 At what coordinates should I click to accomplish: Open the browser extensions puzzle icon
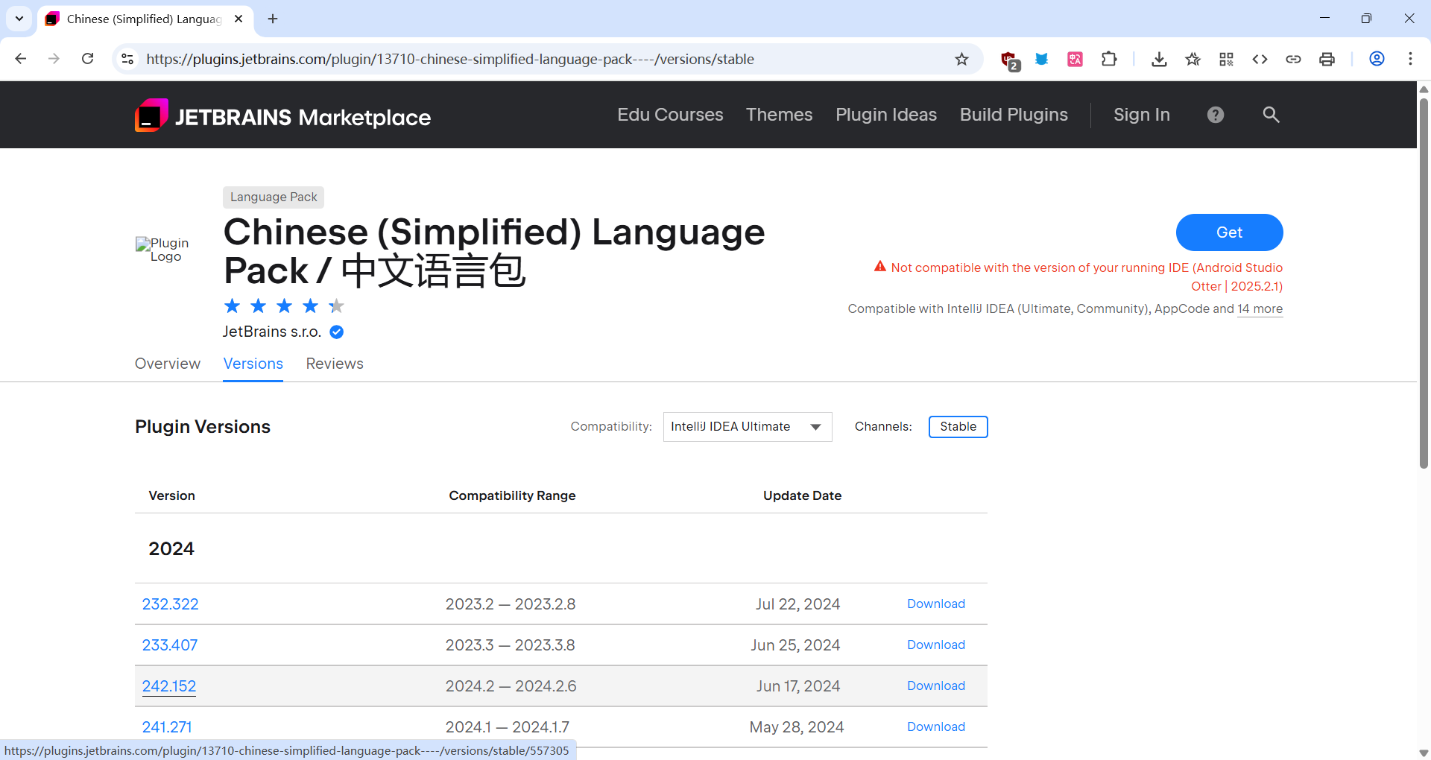[x=1109, y=59]
